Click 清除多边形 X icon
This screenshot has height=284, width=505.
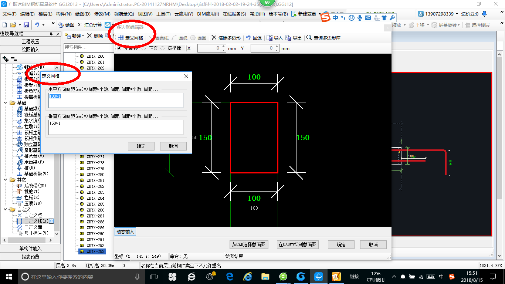tap(214, 38)
